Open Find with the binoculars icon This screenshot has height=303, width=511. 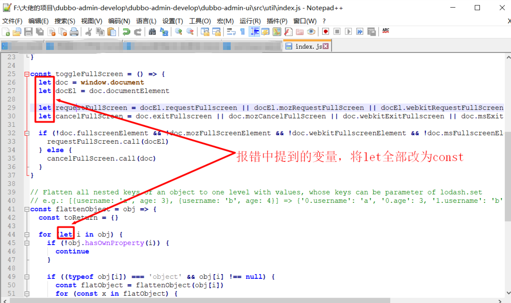(152, 31)
